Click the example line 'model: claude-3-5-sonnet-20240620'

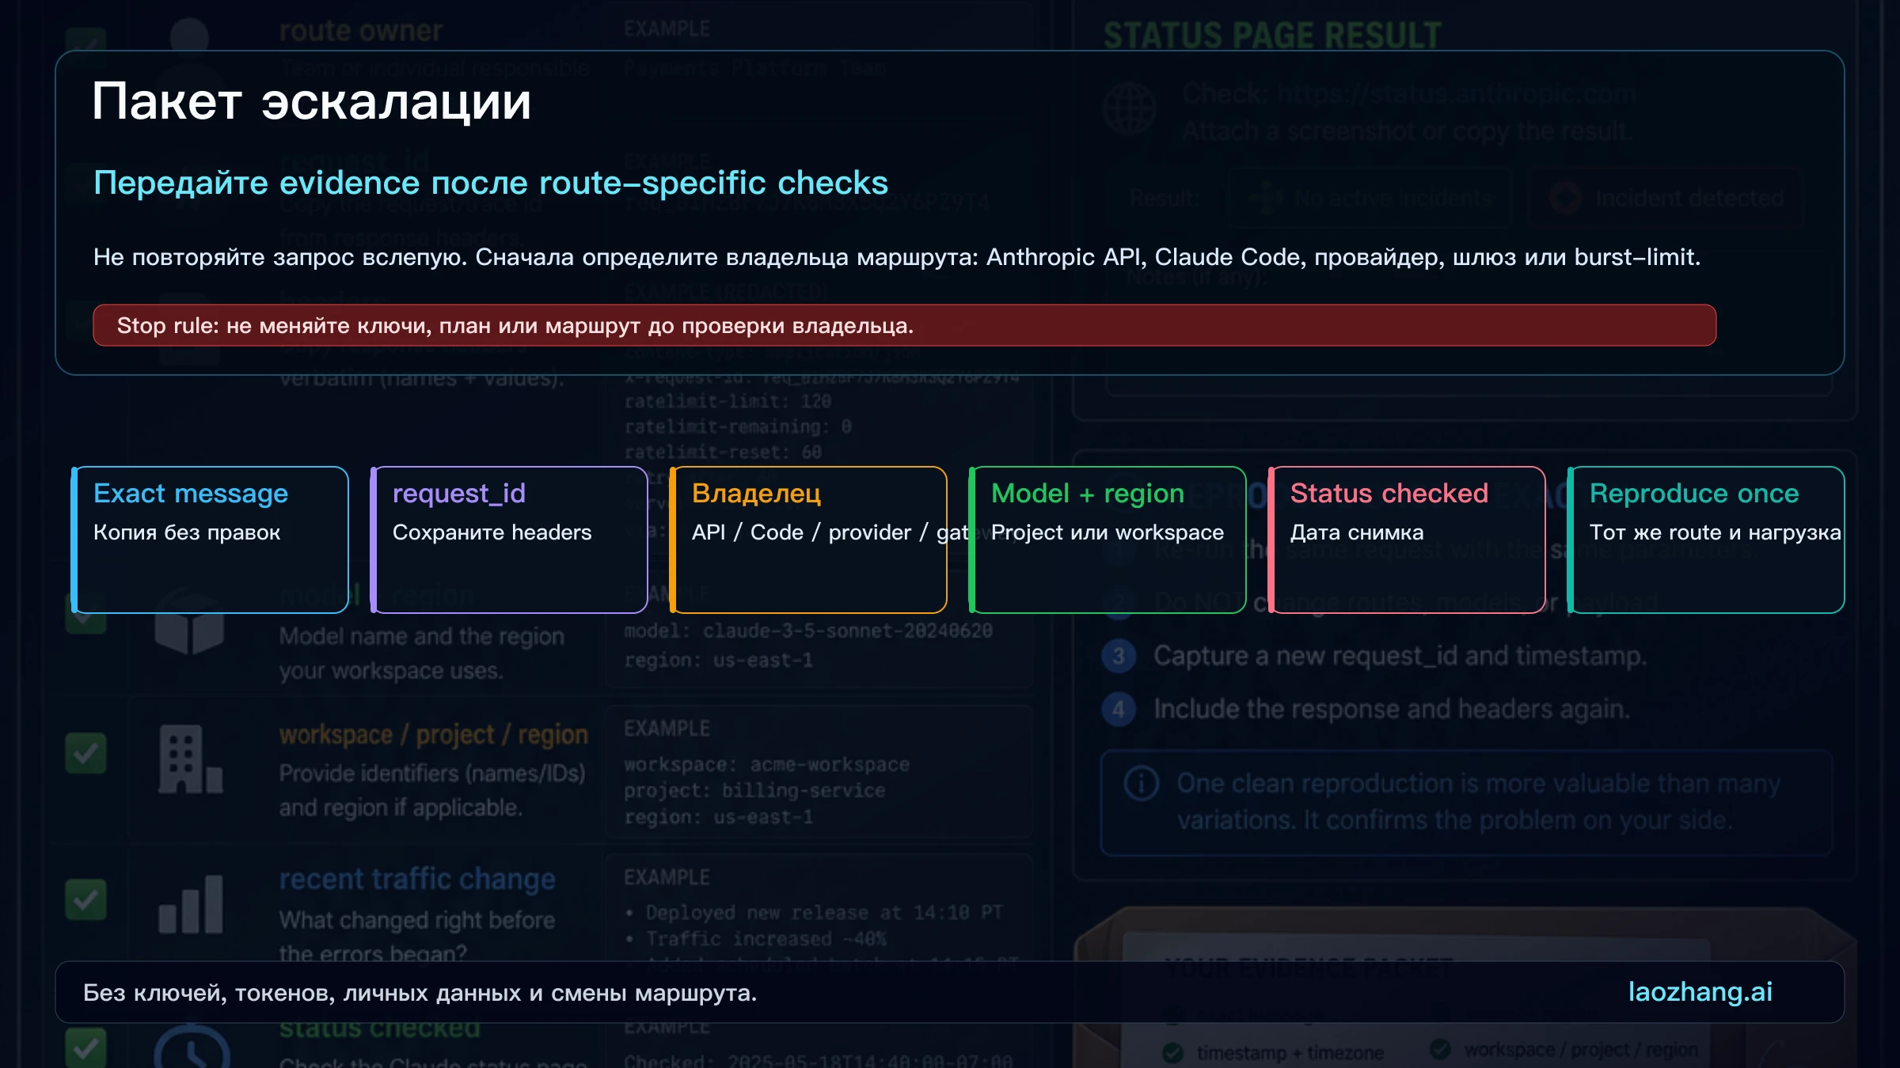tap(808, 631)
